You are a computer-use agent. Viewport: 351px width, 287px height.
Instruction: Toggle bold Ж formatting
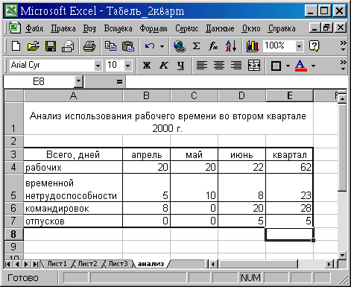147,66
